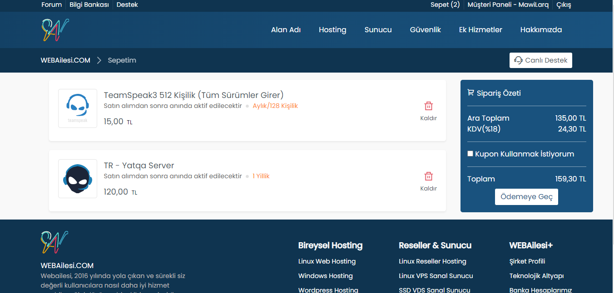Open Linux VPS Sanal Sunucu link
This screenshot has height=293, width=614.
pyautogui.click(x=436, y=276)
